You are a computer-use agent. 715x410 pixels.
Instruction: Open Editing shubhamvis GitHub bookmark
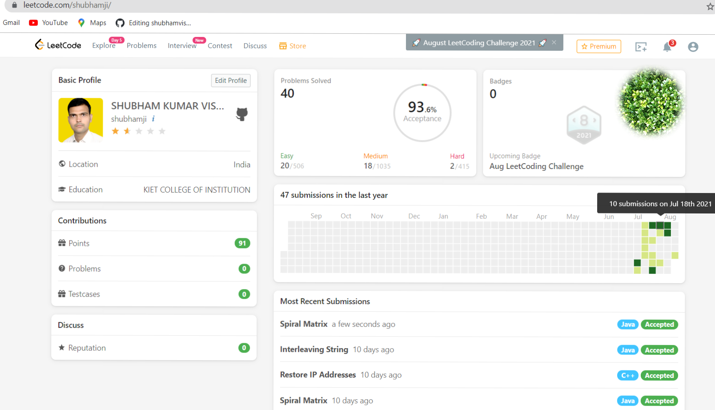pyautogui.click(x=153, y=23)
